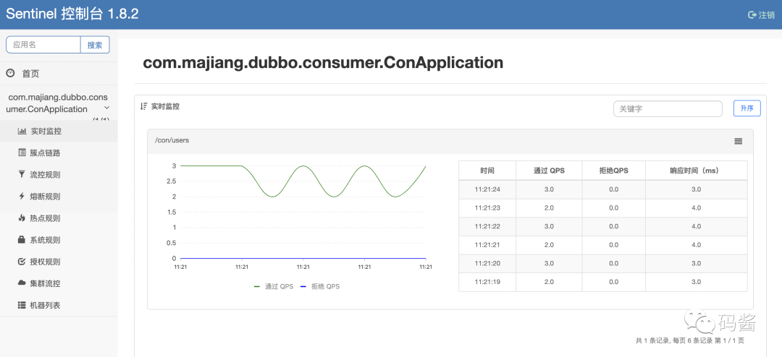The image size is (782, 357).
Task: Click the cloud icon beside 集群流控
Action: (x=22, y=283)
